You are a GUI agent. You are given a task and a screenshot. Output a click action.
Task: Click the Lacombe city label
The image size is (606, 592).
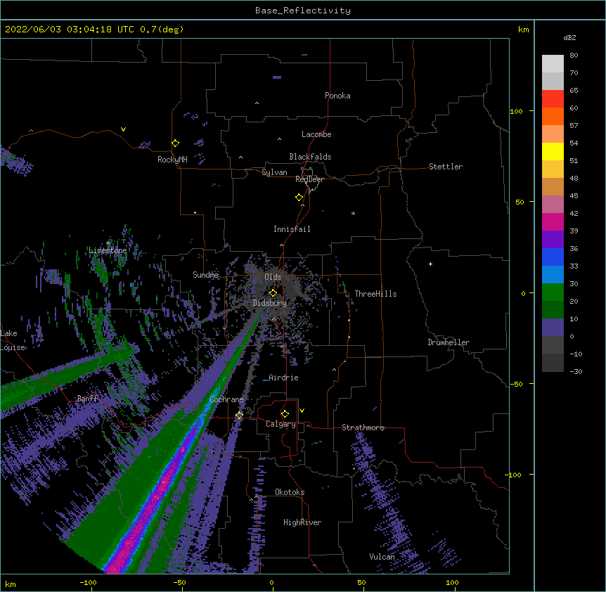coord(316,134)
